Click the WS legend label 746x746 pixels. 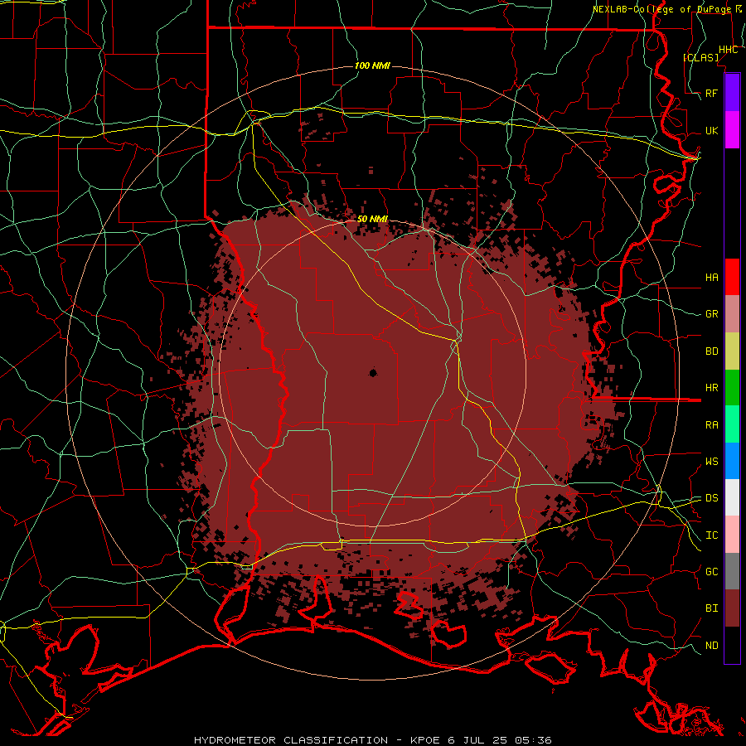712,462
